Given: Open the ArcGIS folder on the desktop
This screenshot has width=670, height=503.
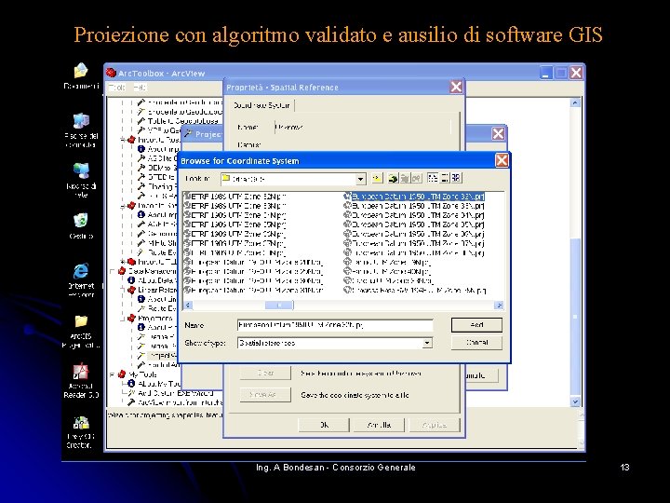Looking at the screenshot, I should pos(81,332).
